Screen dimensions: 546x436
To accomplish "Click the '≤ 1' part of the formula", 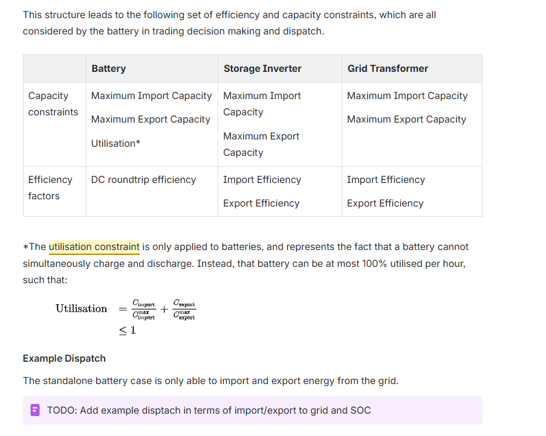I will point(128,330).
